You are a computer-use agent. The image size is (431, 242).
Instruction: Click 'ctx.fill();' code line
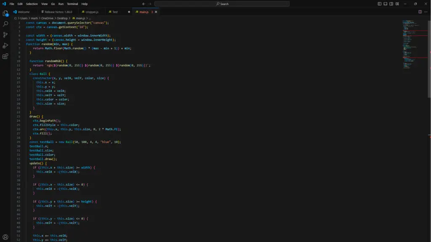43,133
